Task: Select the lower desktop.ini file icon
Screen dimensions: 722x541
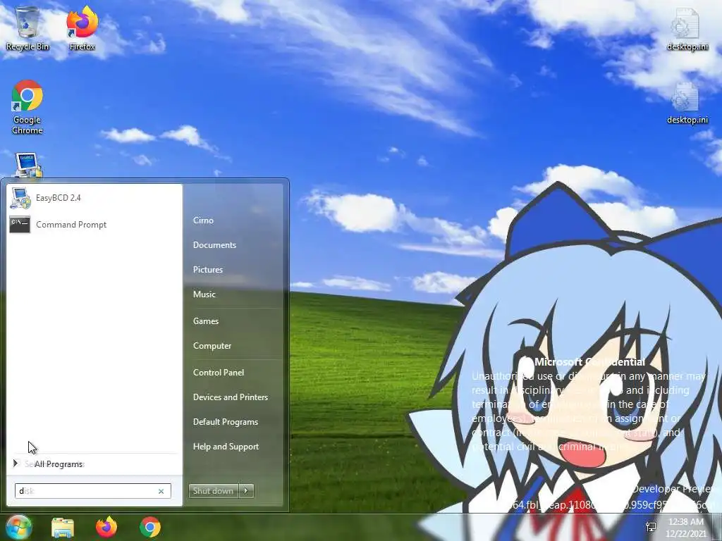Action: [x=687, y=103]
